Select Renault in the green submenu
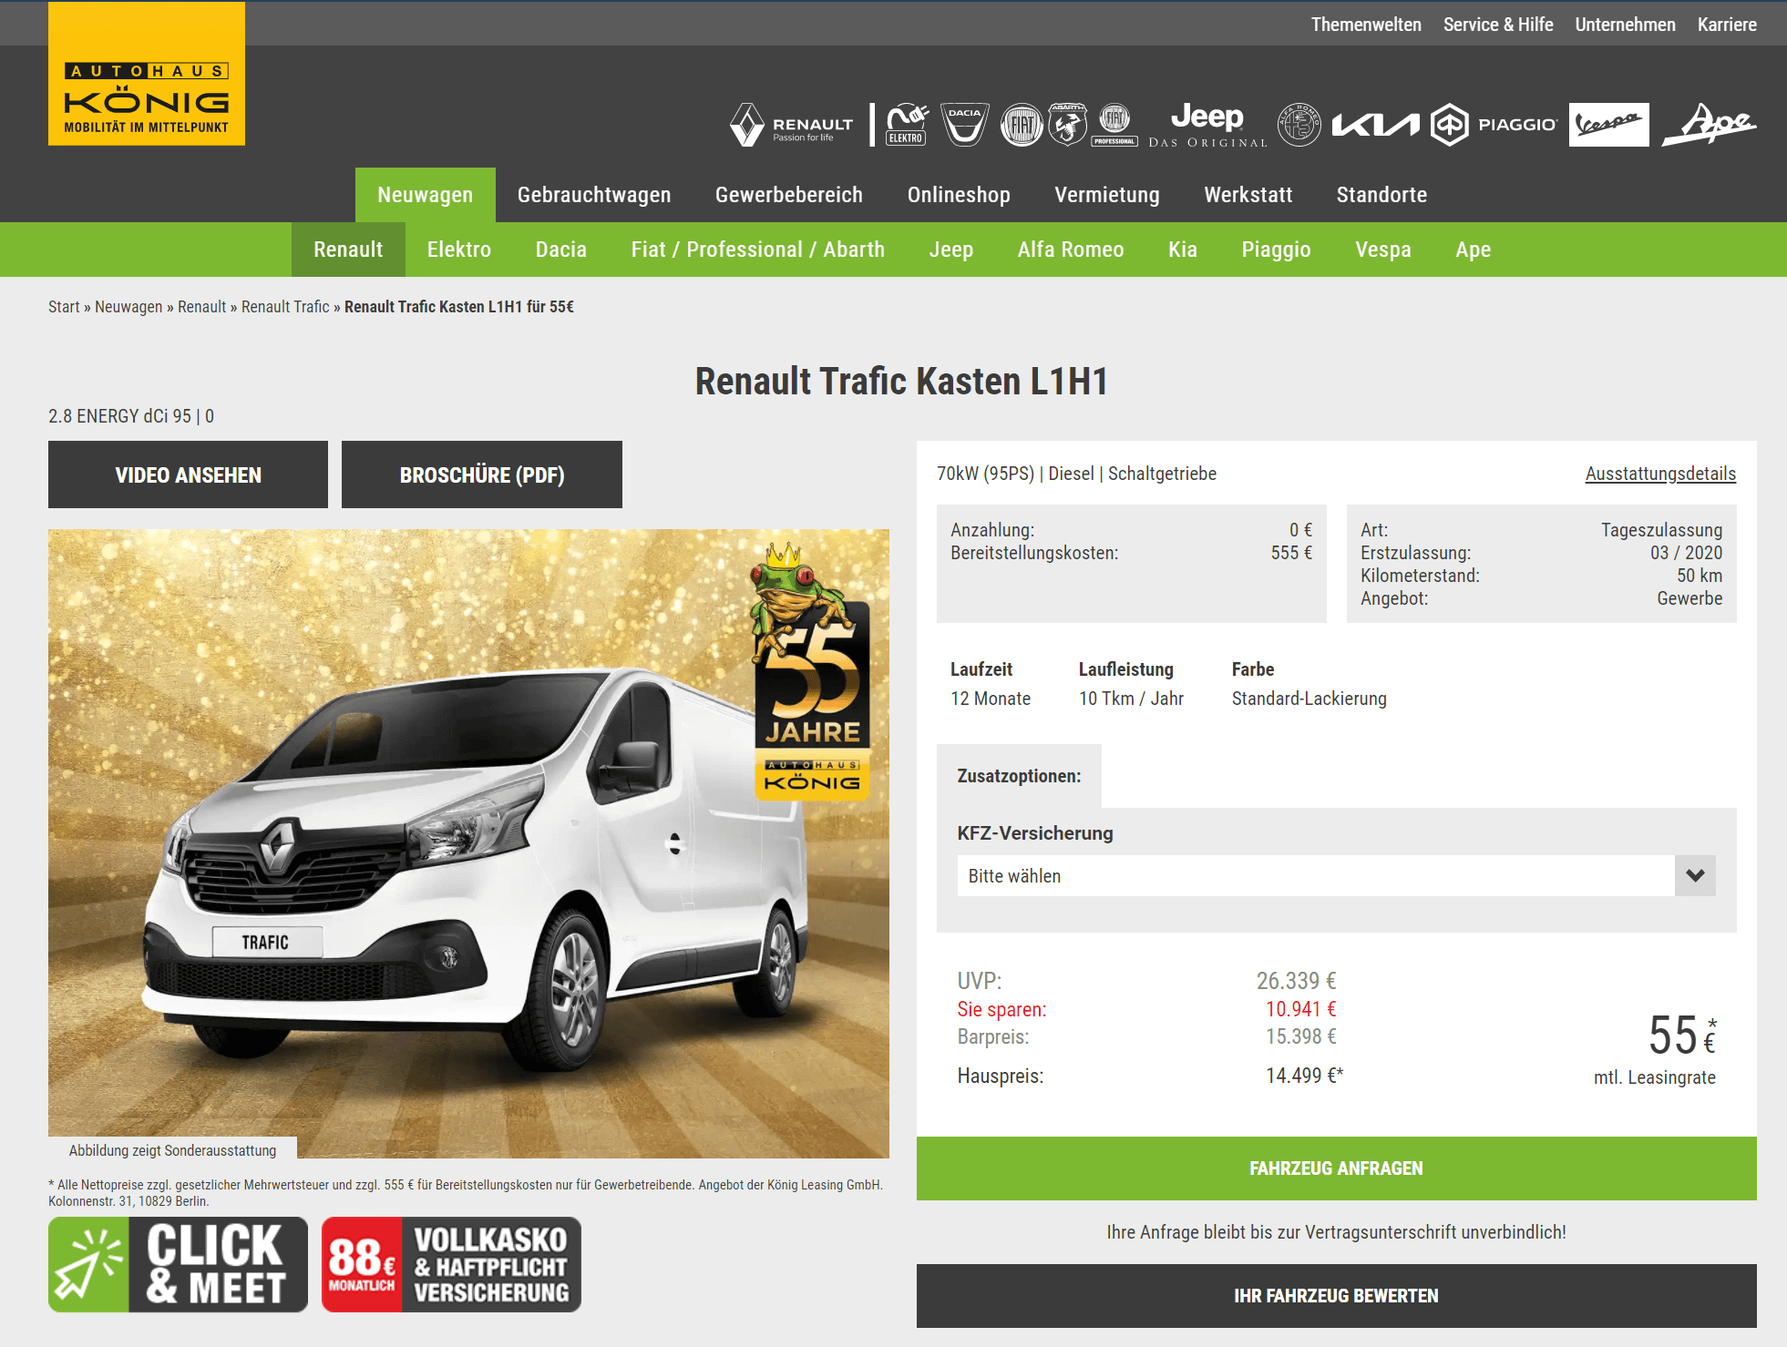The height and width of the screenshot is (1347, 1787). point(348,250)
